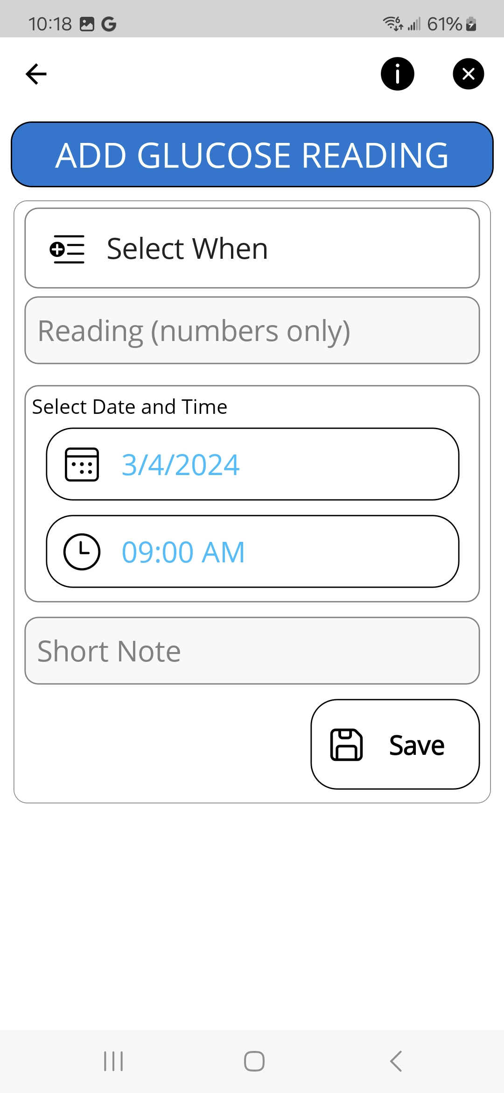Tap the list-plus icon beside Select When
Image resolution: width=504 pixels, height=1093 pixels.
coord(67,249)
